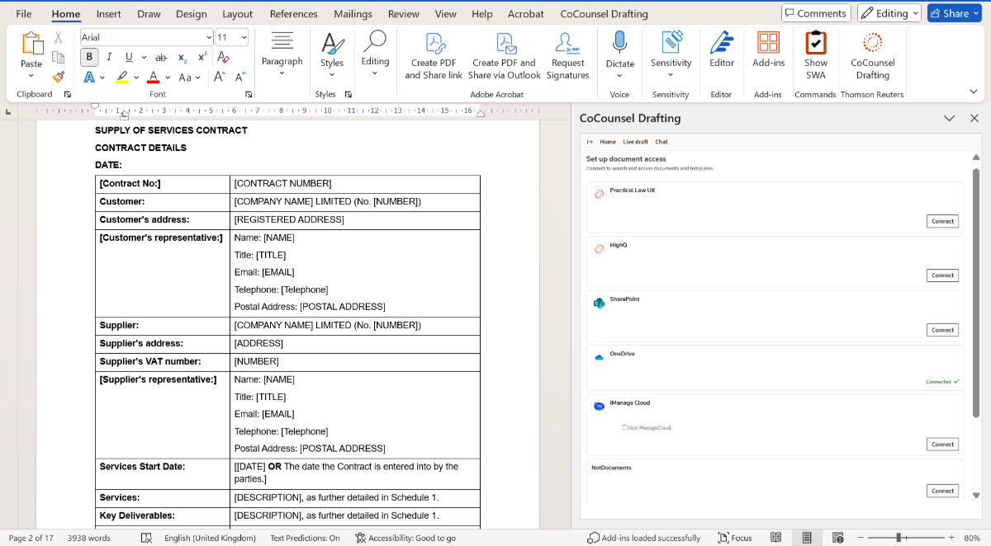
Task: Click Create PDF and Share via Outlook
Action: [x=504, y=56]
